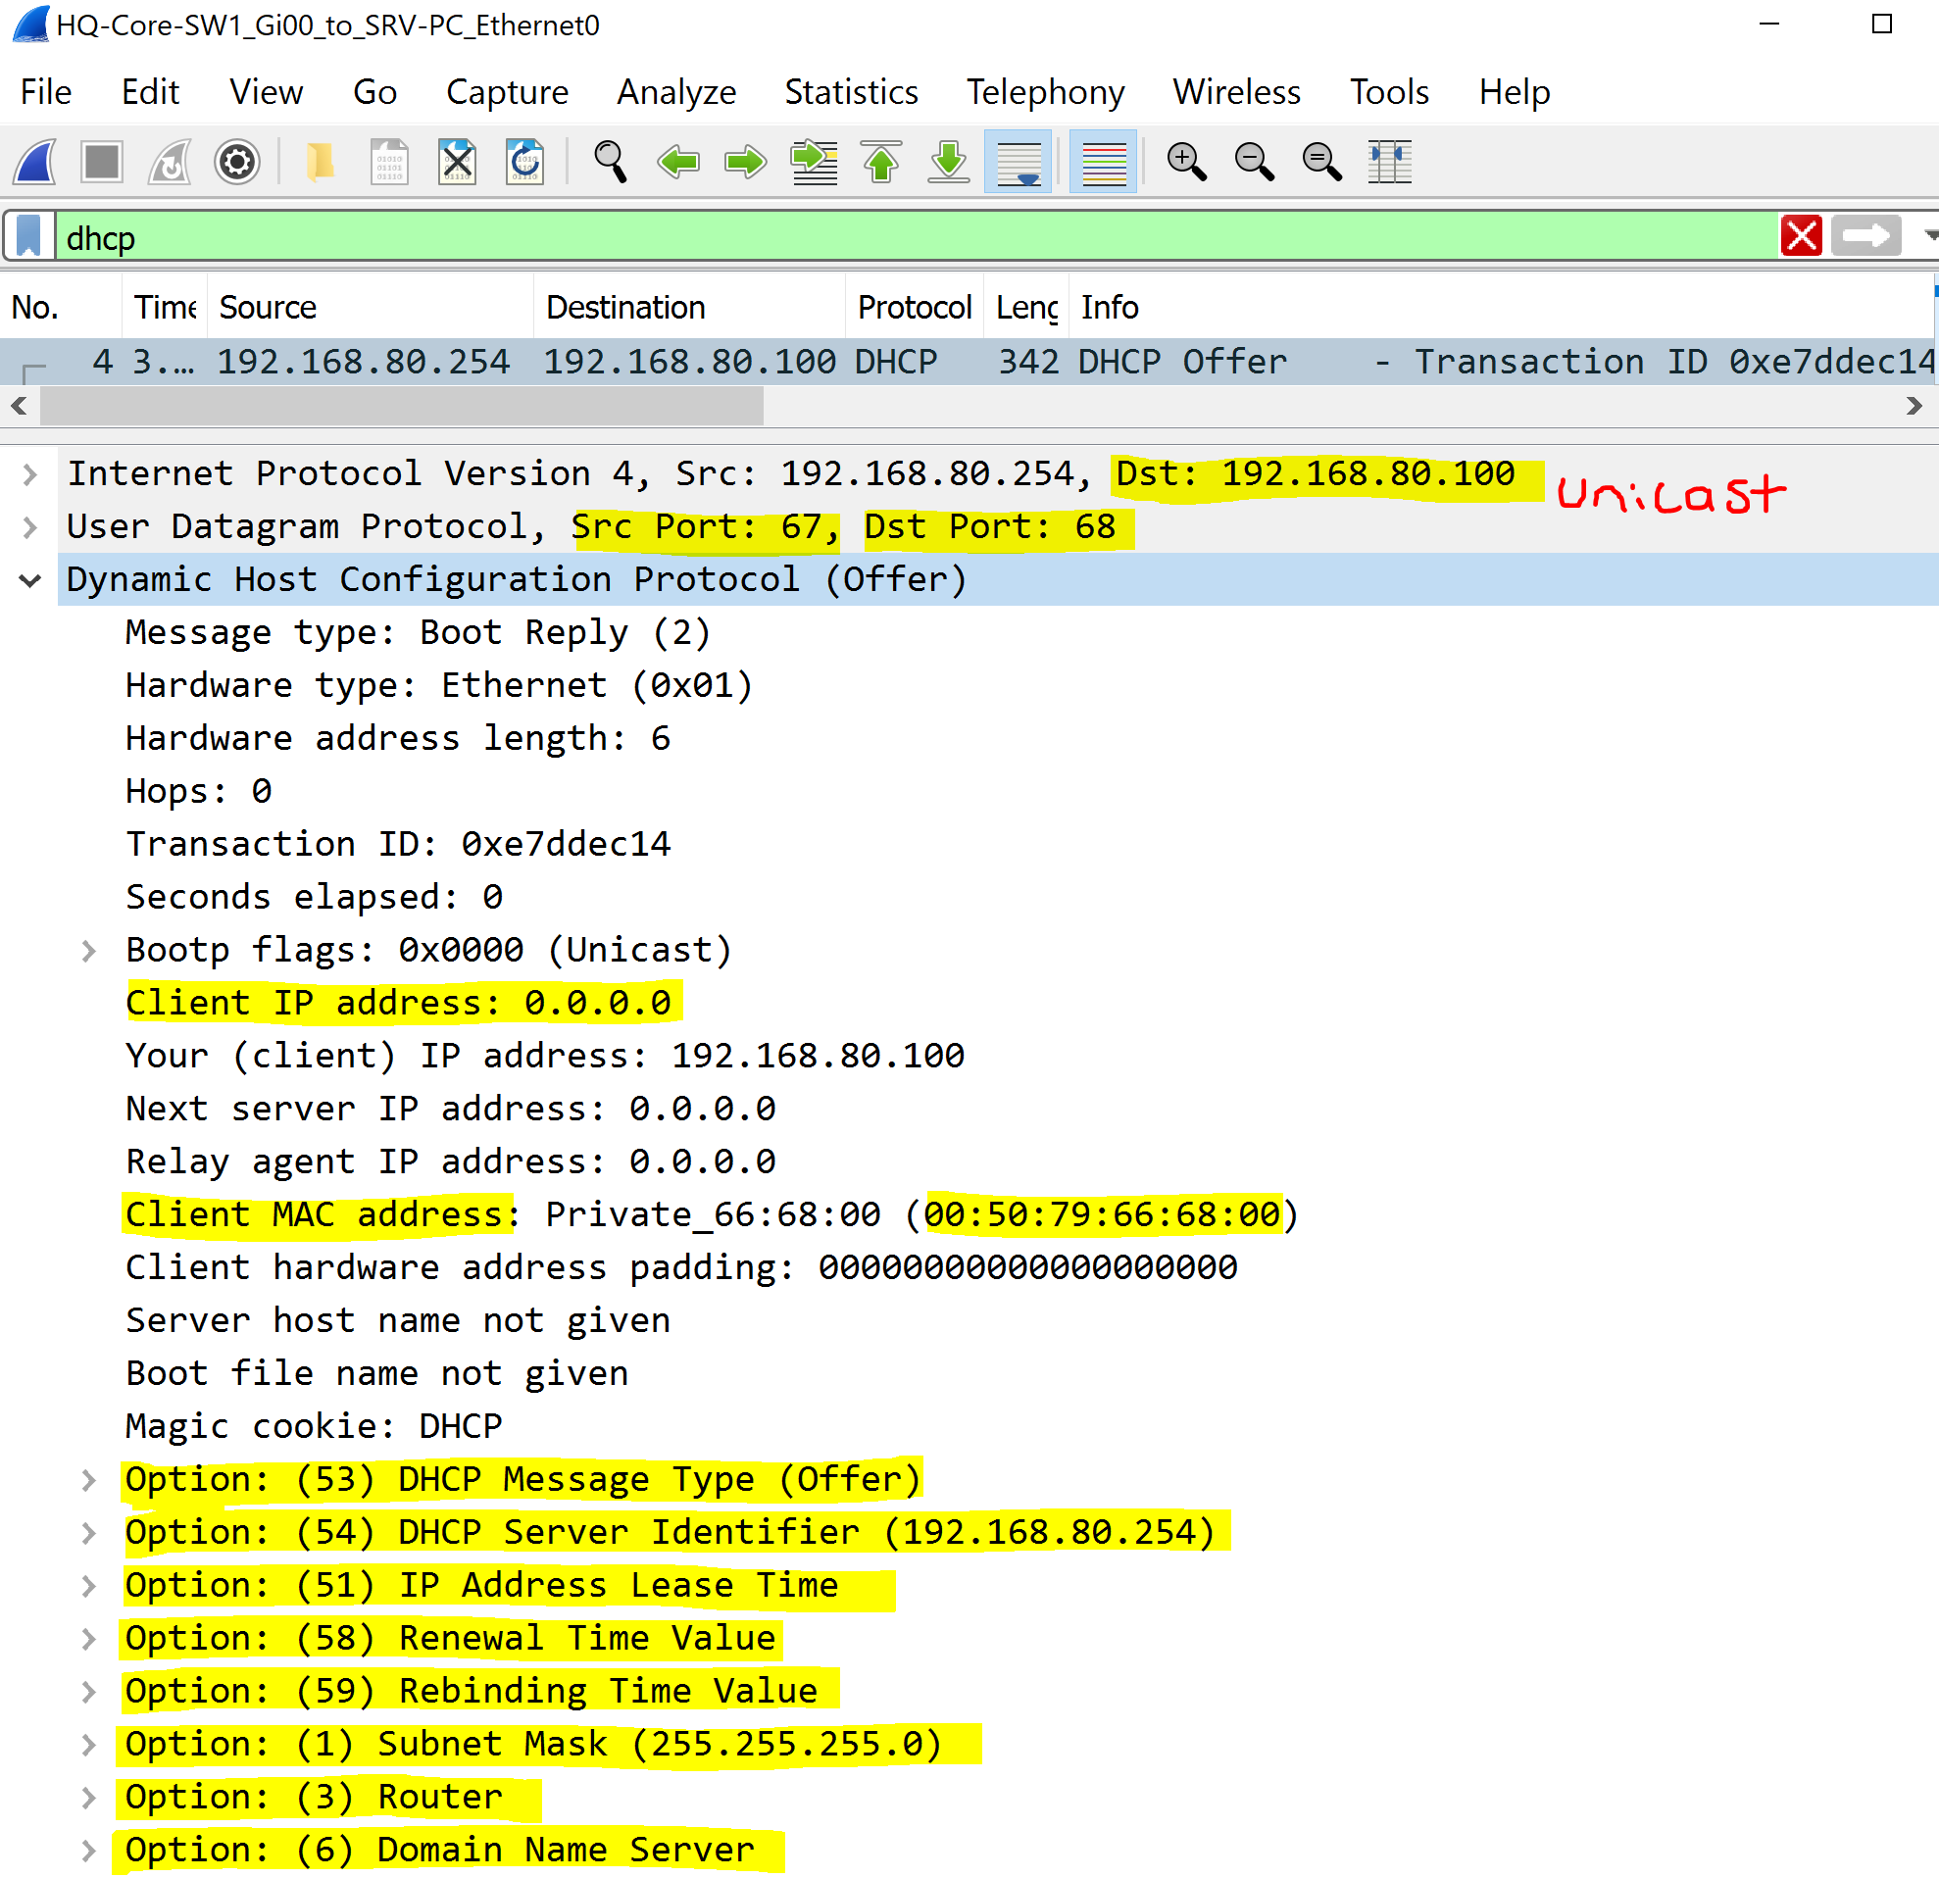Expand Option 1 Subnet Mask
The width and height of the screenshot is (1939, 1878).
click(89, 1745)
